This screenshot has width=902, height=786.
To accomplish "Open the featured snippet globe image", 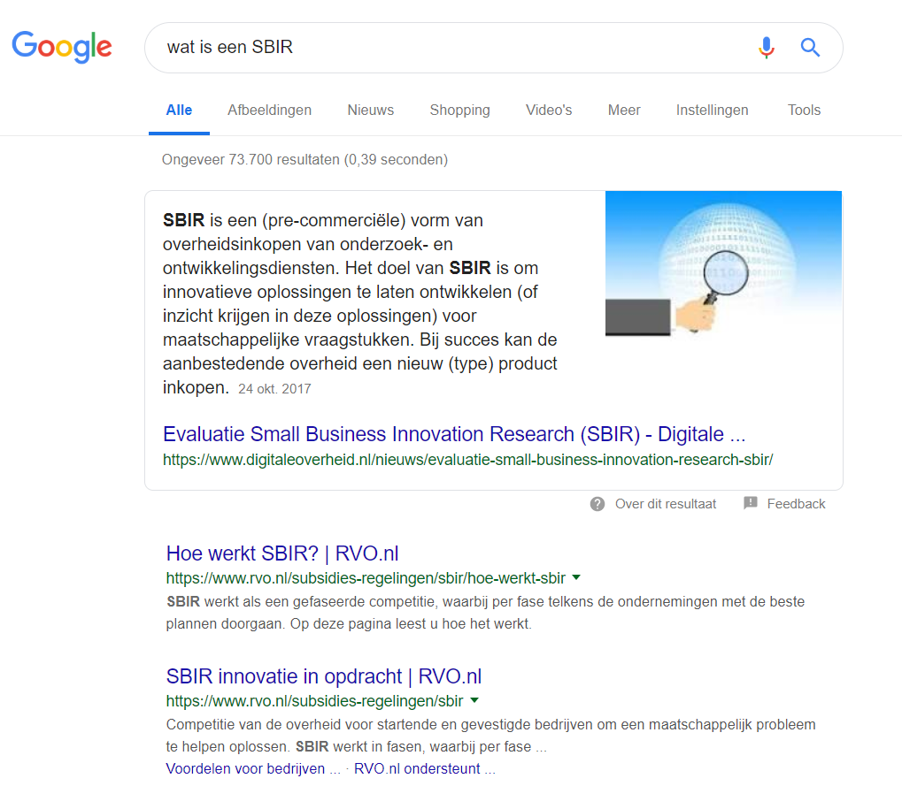I will click(723, 263).
